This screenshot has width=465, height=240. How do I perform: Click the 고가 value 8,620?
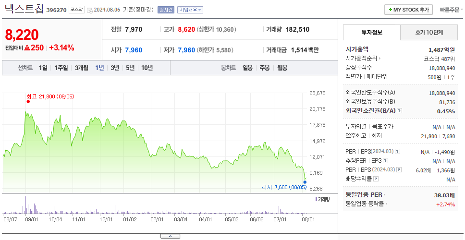click(186, 30)
